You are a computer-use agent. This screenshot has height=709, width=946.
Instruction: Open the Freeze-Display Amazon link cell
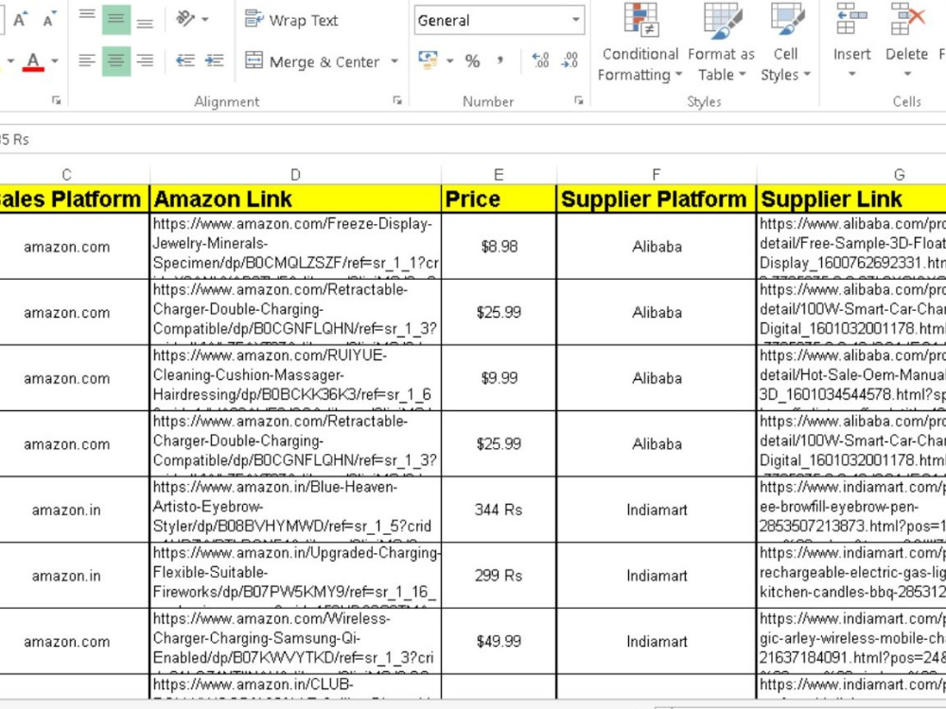click(295, 247)
